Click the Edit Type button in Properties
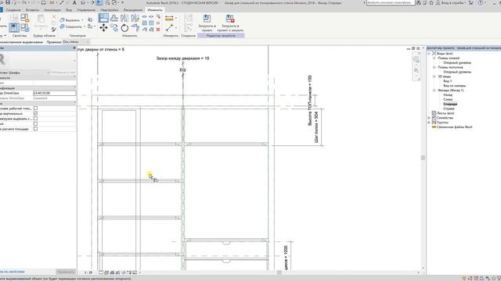Screen dimensions: 501x281 coord(63,73)
